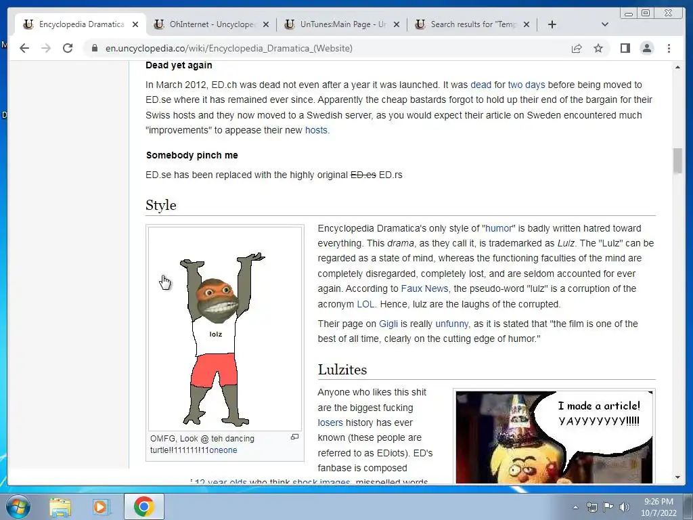This screenshot has width=693, height=520.
Task: Launch Windows Media Player from taskbar
Action: click(x=101, y=507)
